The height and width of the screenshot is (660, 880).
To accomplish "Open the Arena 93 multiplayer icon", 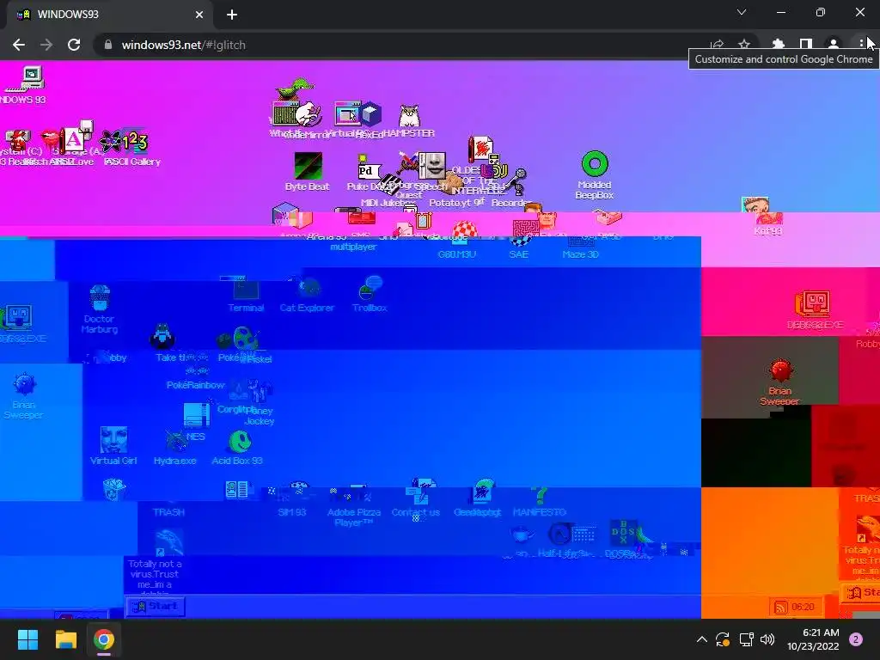I will [352, 241].
